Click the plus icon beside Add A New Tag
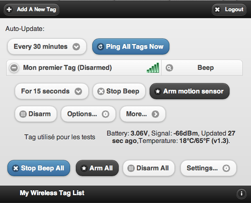251x203 pixels. click(9, 10)
